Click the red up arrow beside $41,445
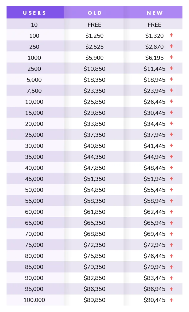Viewport: 189px width, 312px height. 171,145
